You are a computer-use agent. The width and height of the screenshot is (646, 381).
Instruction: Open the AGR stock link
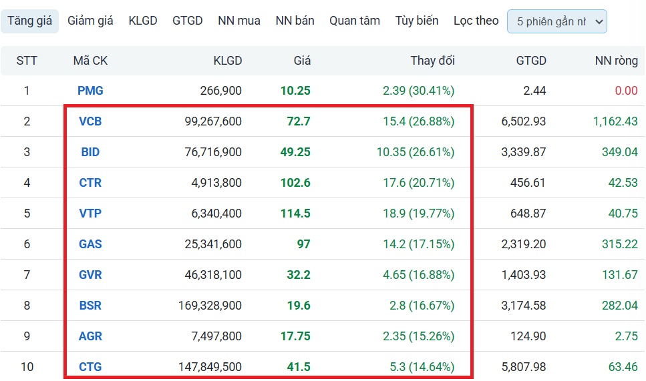click(90, 336)
